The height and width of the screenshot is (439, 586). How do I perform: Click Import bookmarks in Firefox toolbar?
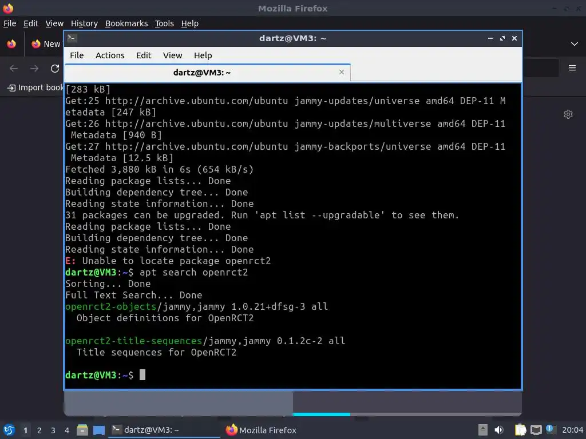35,87
